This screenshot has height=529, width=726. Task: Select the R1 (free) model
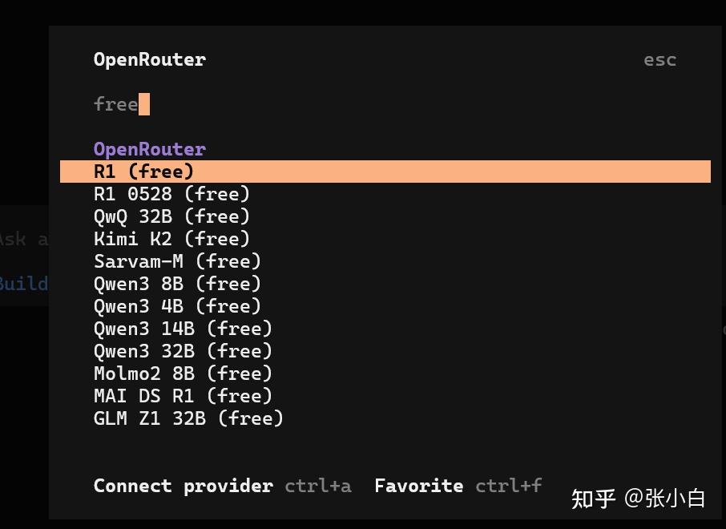144,172
